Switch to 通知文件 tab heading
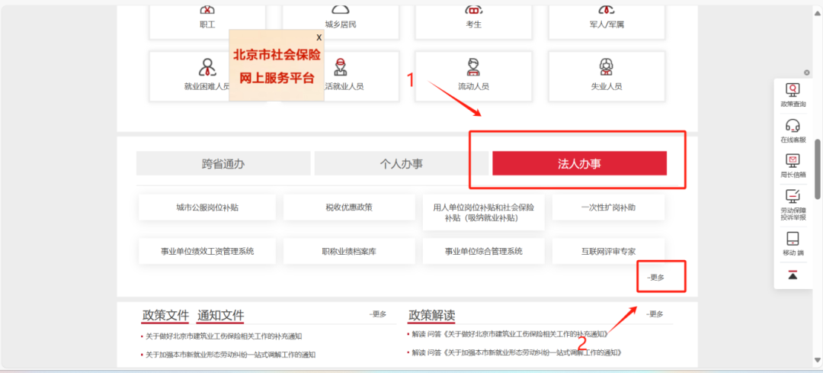The image size is (823, 373). pyautogui.click(x=220, y=316)
